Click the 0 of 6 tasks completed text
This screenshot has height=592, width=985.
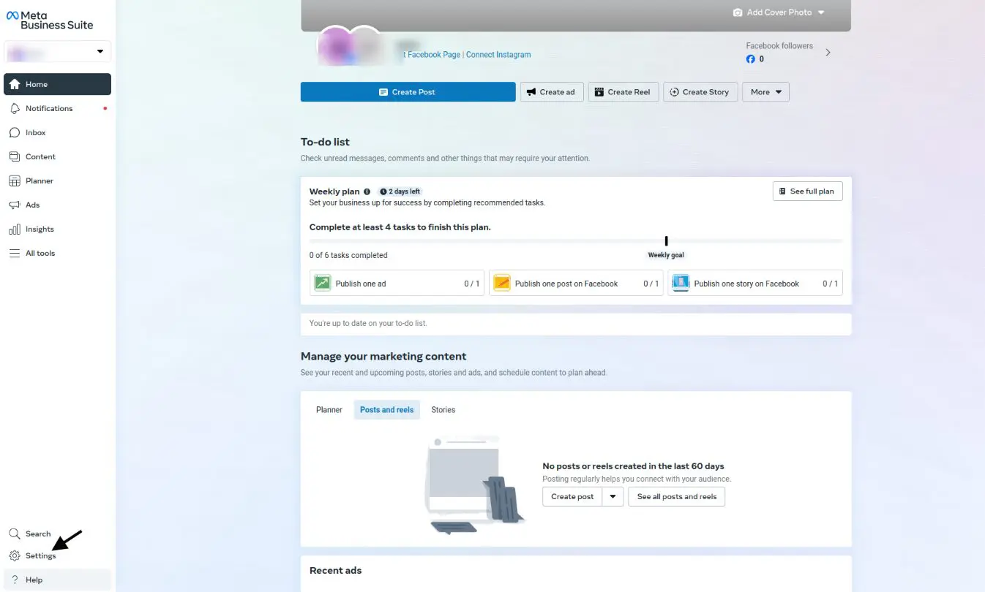(x=348, y=255)
